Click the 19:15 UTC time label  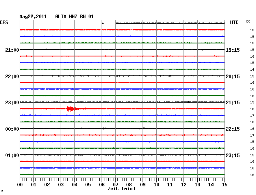(233, 50)
